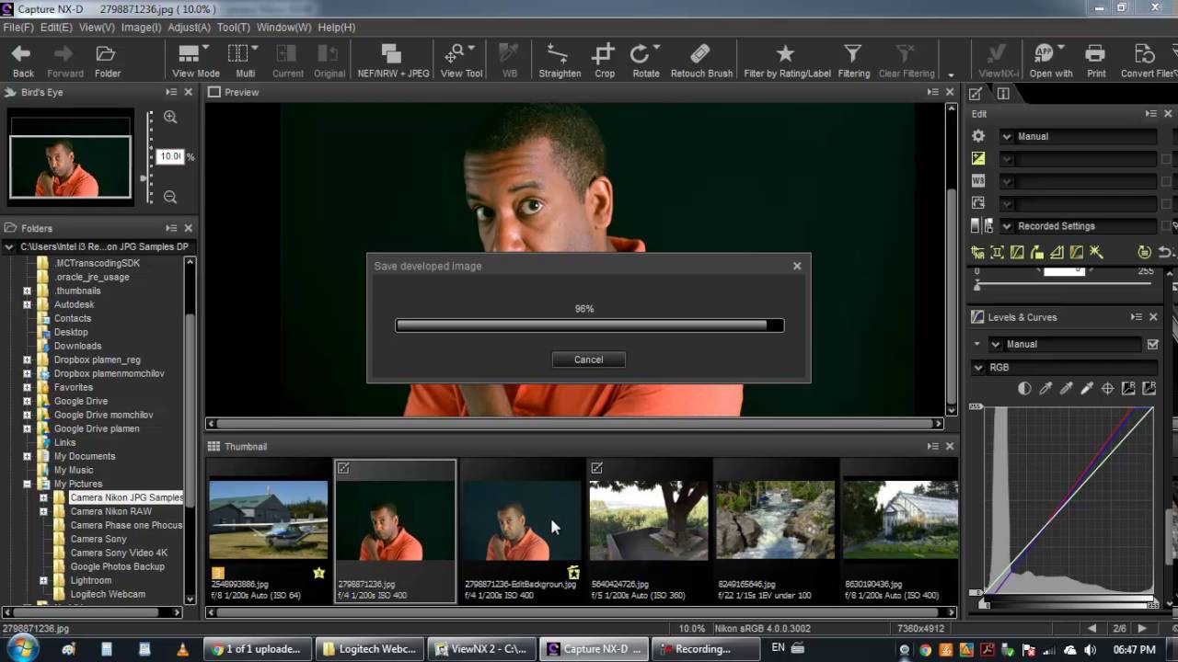Zoom in using Bird's Eye magnifier plus

click(x=170, y=117)
